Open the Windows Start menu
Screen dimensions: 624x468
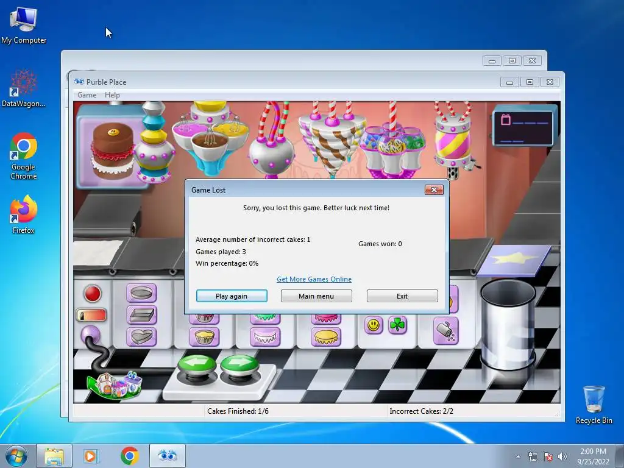tap(16, 456)
